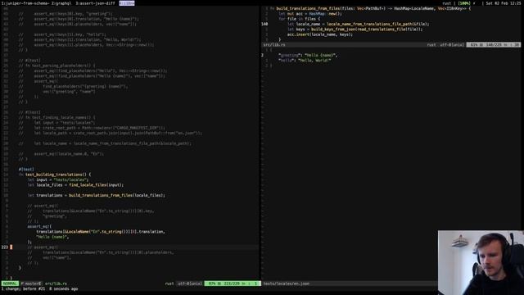
Task: Click the uncommented assert_eq!( line
Action: point(39,226)
